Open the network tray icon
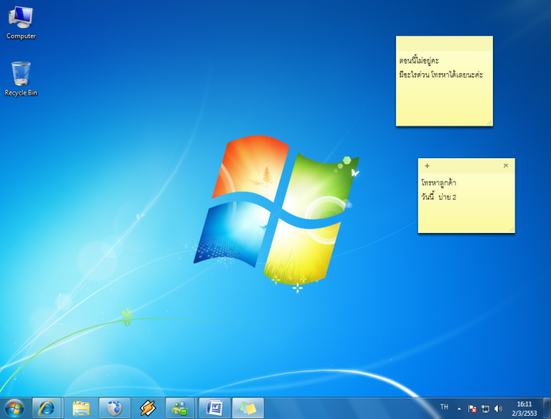Viewport: 551px width, 419px height. point(485,409)
